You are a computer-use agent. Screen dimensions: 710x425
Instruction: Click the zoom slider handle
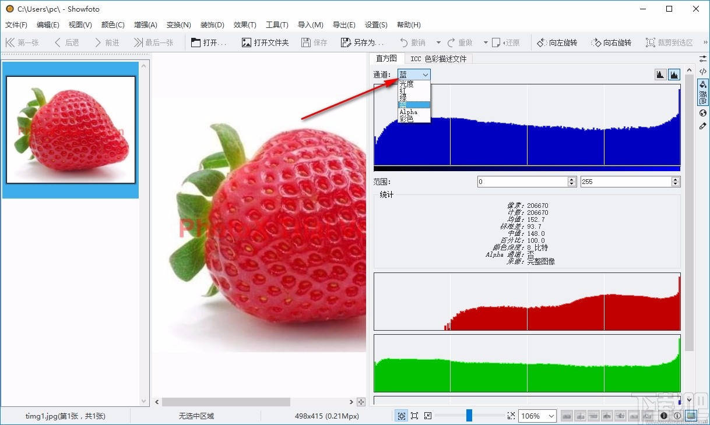tap(469, 416)
